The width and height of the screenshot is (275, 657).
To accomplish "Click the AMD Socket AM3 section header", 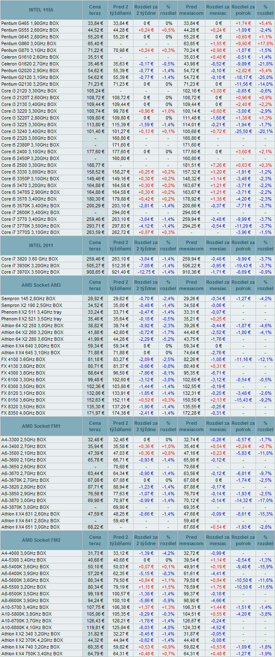I will 41,285.
